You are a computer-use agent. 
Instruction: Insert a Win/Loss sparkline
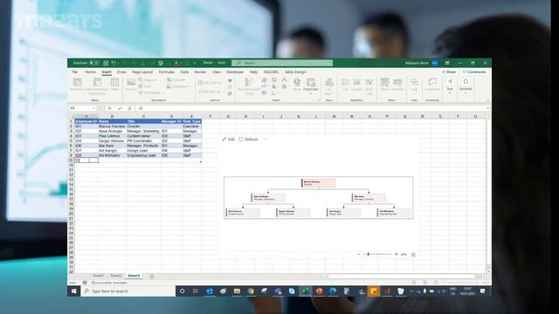pos(369,85)
